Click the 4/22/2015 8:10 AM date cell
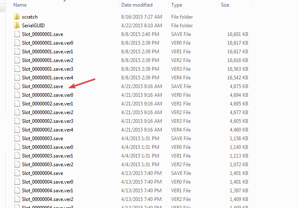The image size is (298, 208). pyautogui.click(x=142, y=26)
